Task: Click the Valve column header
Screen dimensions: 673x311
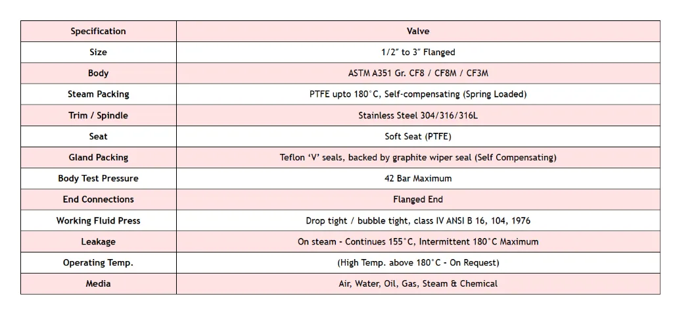Action: 418,32
